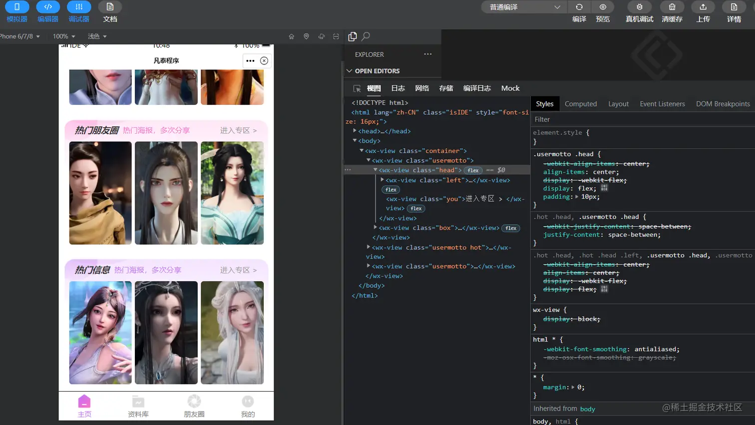This screenshot has width=755, height=425.
Task: Open the 主页 tab bar item
Action: [84, 406]
